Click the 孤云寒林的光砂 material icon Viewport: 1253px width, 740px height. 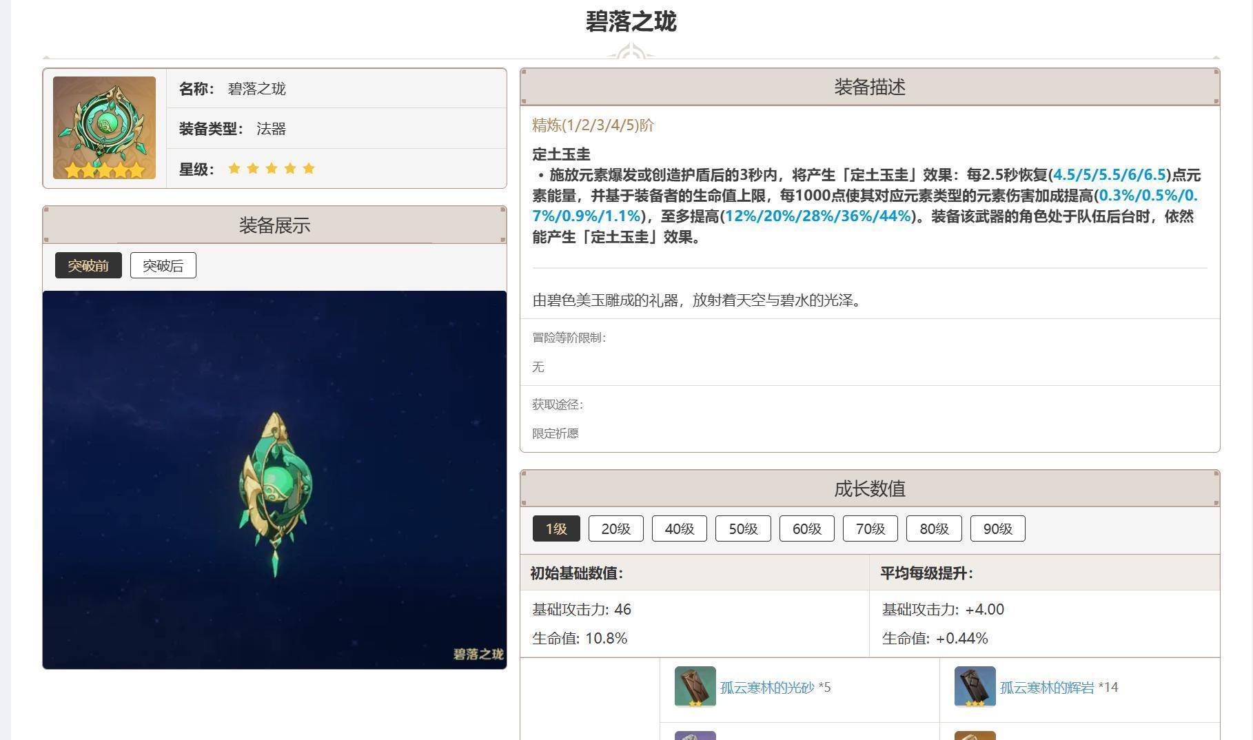point(695,686)
